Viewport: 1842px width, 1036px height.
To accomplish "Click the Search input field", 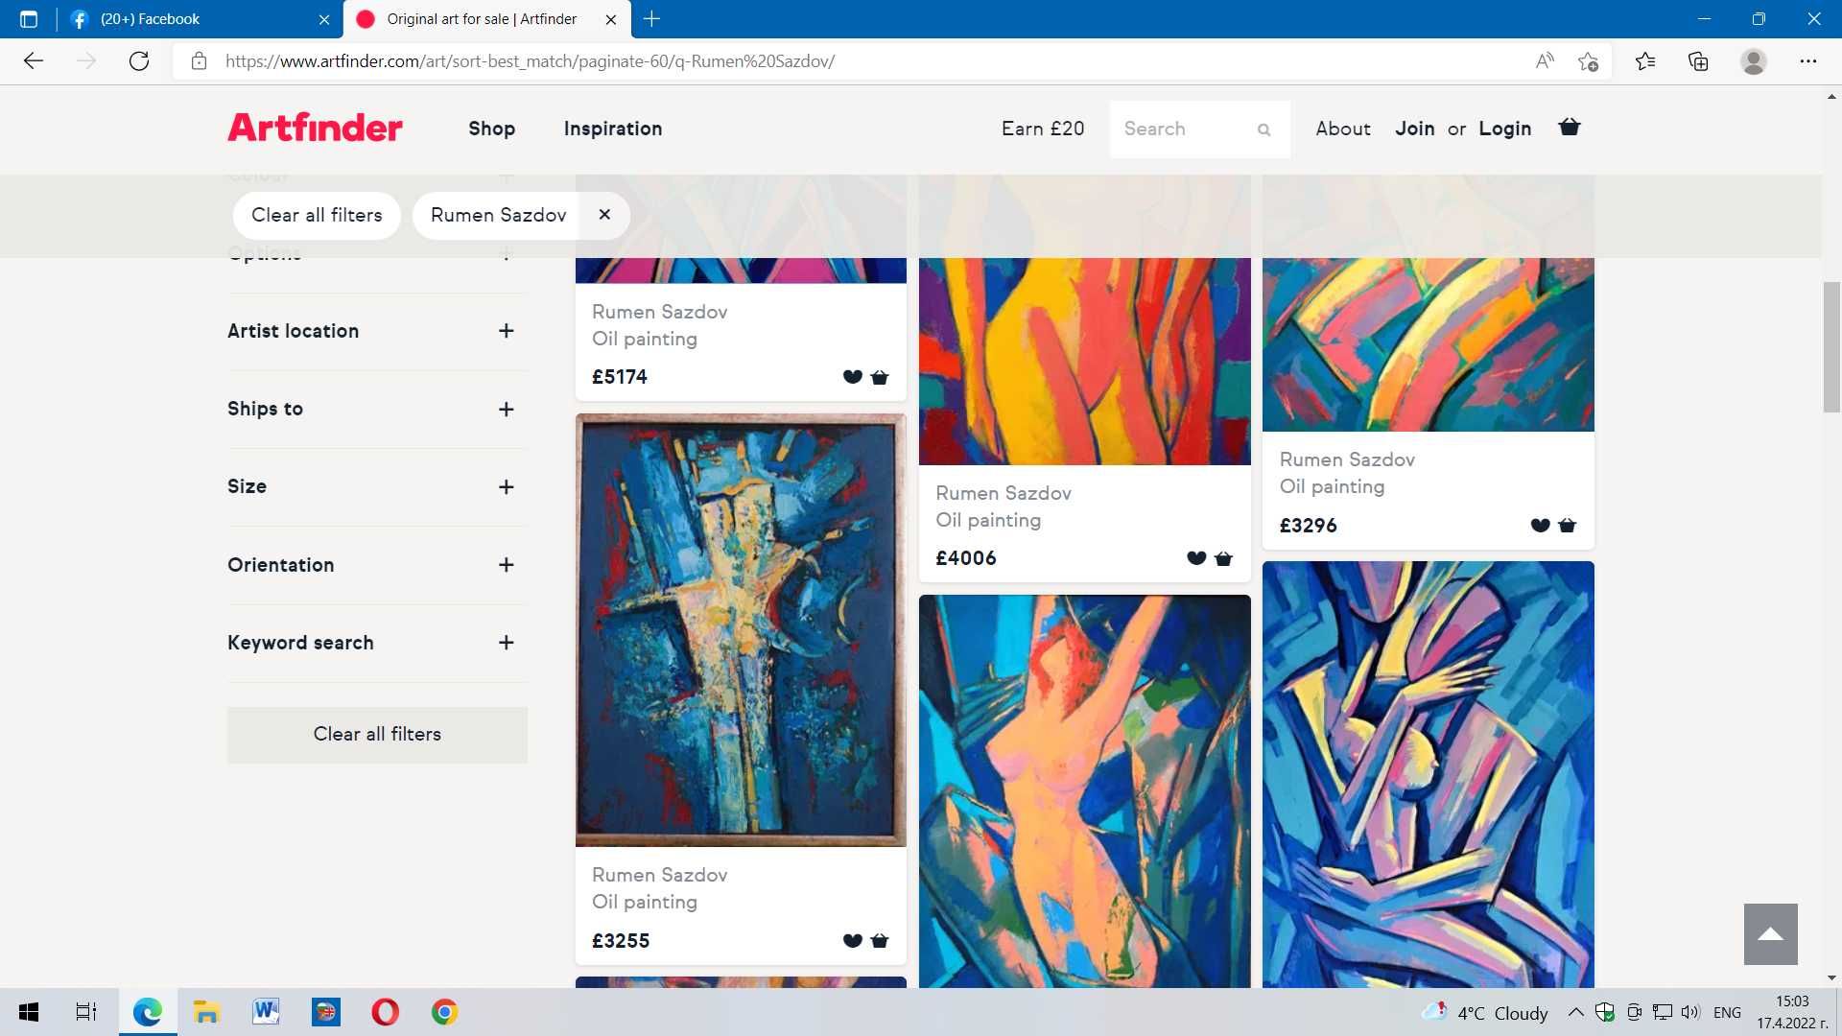I will click(x=1185, y=129).
